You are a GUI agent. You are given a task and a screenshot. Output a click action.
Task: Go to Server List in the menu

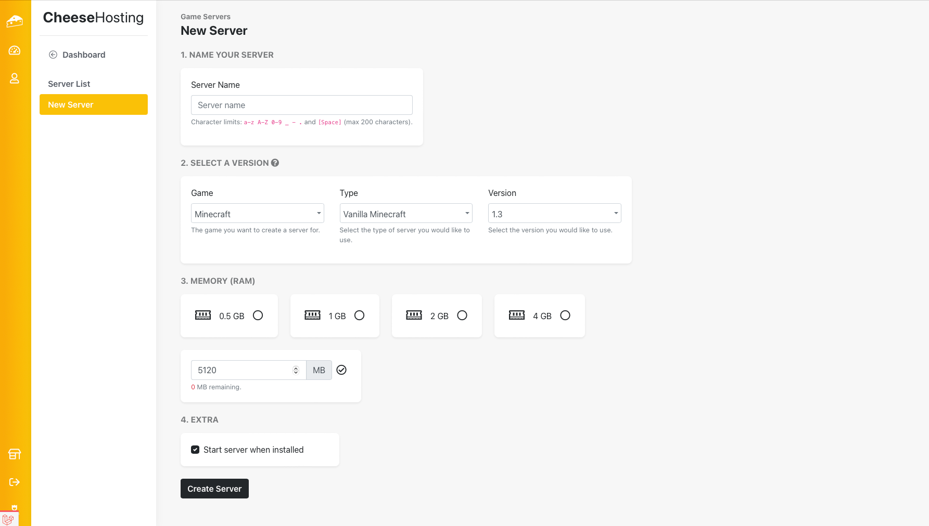pyautogui.click(x=69, y=84)
